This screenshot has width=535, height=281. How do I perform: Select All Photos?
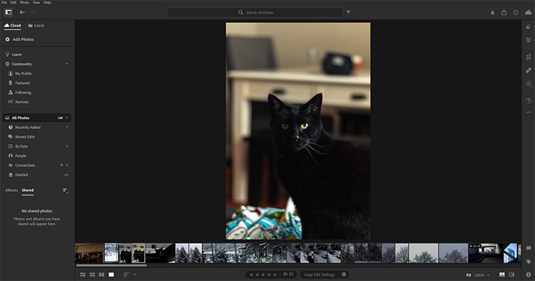click(x=37, y=118)
